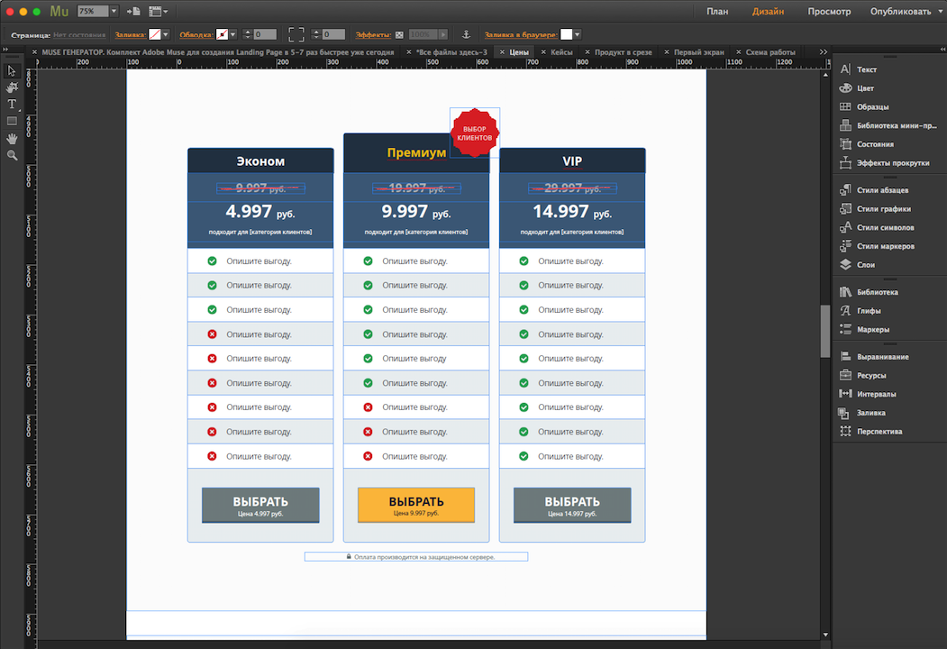
Task: Pick the Hand tool
Action: coord(12,138)
